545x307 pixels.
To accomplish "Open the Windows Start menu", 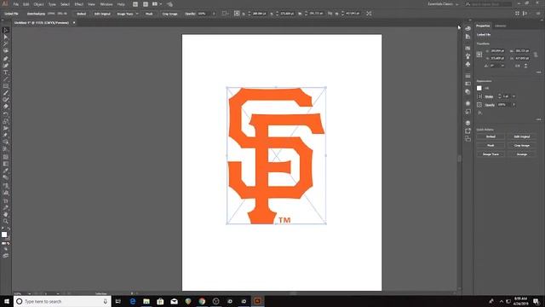I will tap(7, 301).
